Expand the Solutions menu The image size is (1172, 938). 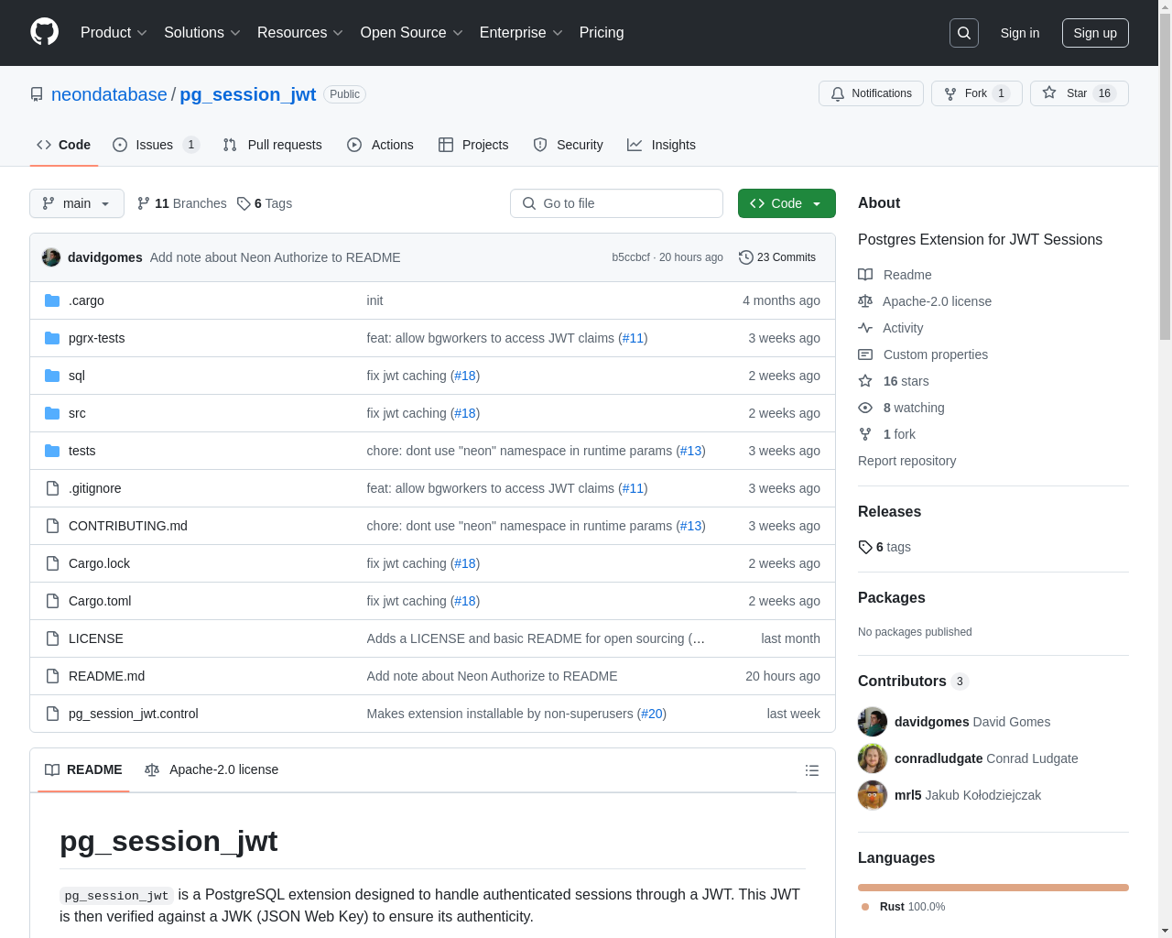[202, 33]
